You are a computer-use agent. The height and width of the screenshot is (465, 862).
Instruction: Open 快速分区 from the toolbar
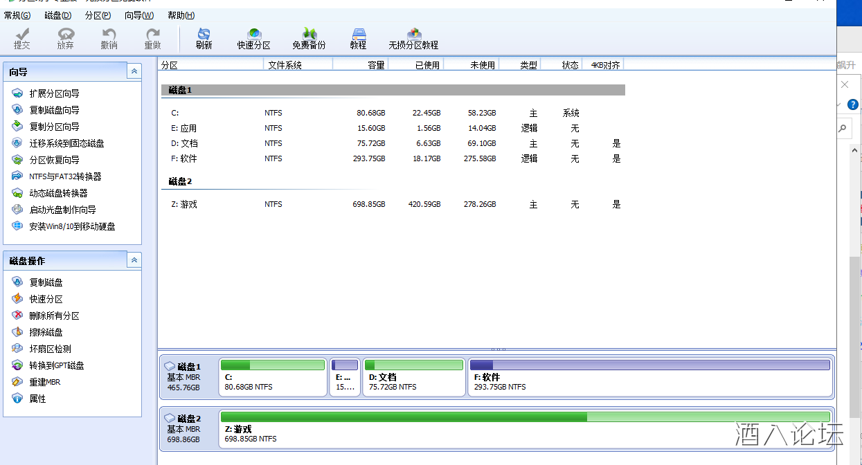click(253, 39)
